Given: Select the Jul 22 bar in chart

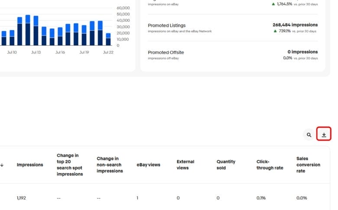Looking at the screenshot, I should (x=108, y=39).
